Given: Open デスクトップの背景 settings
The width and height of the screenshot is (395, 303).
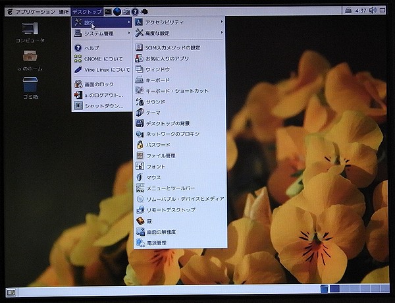Looking at the screenshot, I should pyautogui.click(x=179, y=123).
